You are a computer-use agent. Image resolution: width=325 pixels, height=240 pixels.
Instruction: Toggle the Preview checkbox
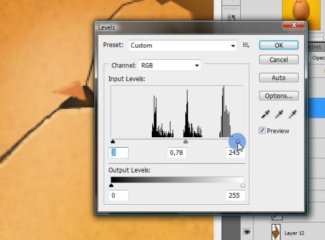(262, 131)
